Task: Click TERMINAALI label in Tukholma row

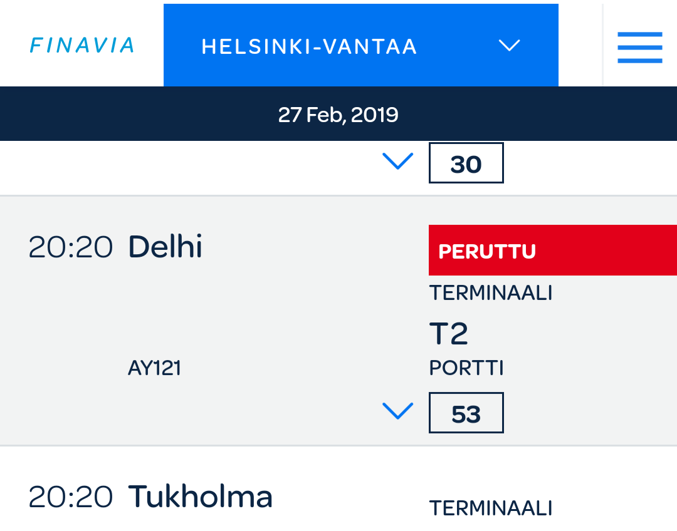Action: [490, 508]
